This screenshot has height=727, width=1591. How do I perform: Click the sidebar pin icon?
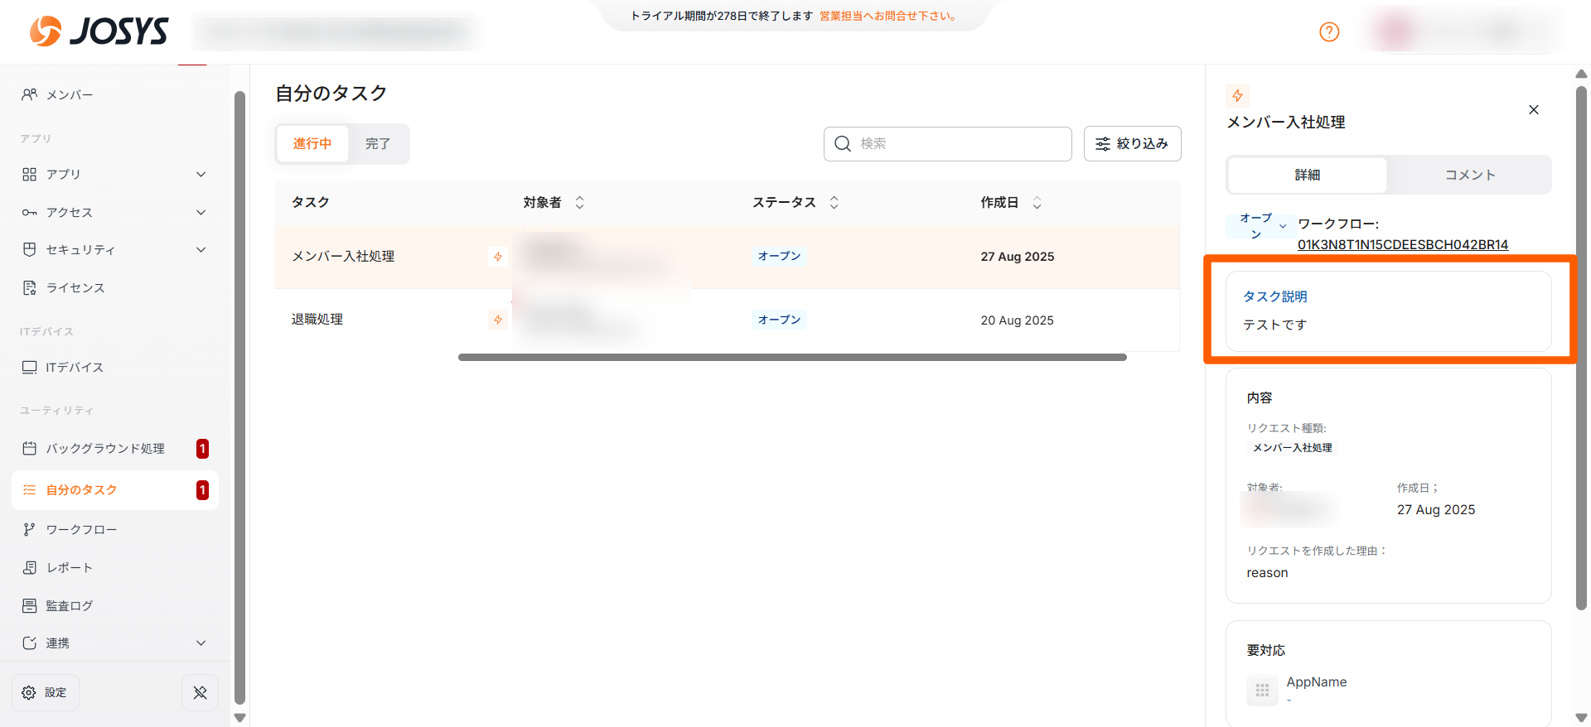pyautogui.click(x=200, y=692)
